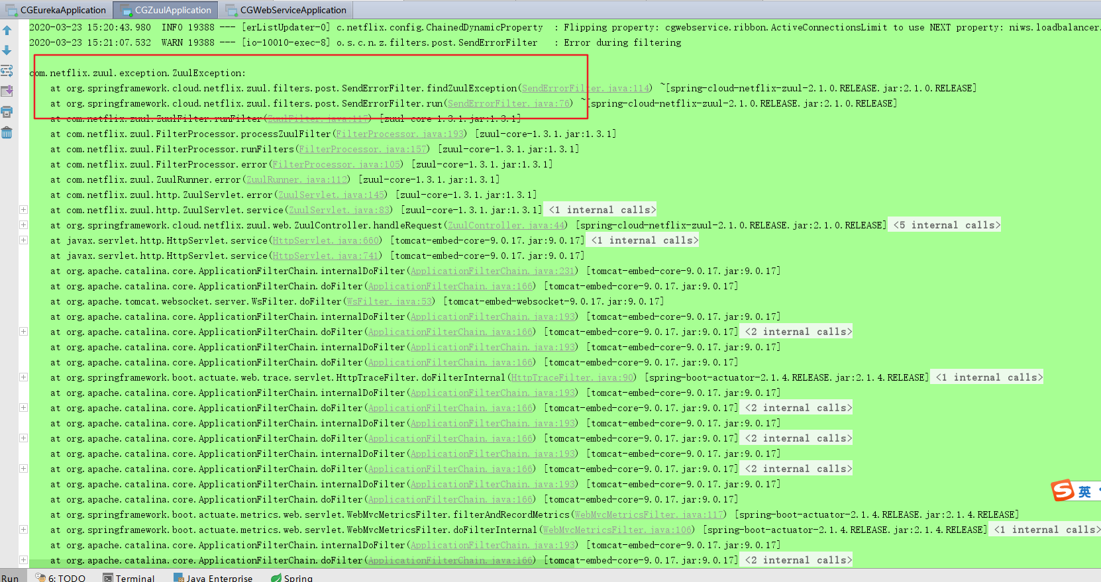Image resolution: width=1101 pixels, height=582 pixels.
Task: Clear all console output with trash icon
Action: coord(7,132)
